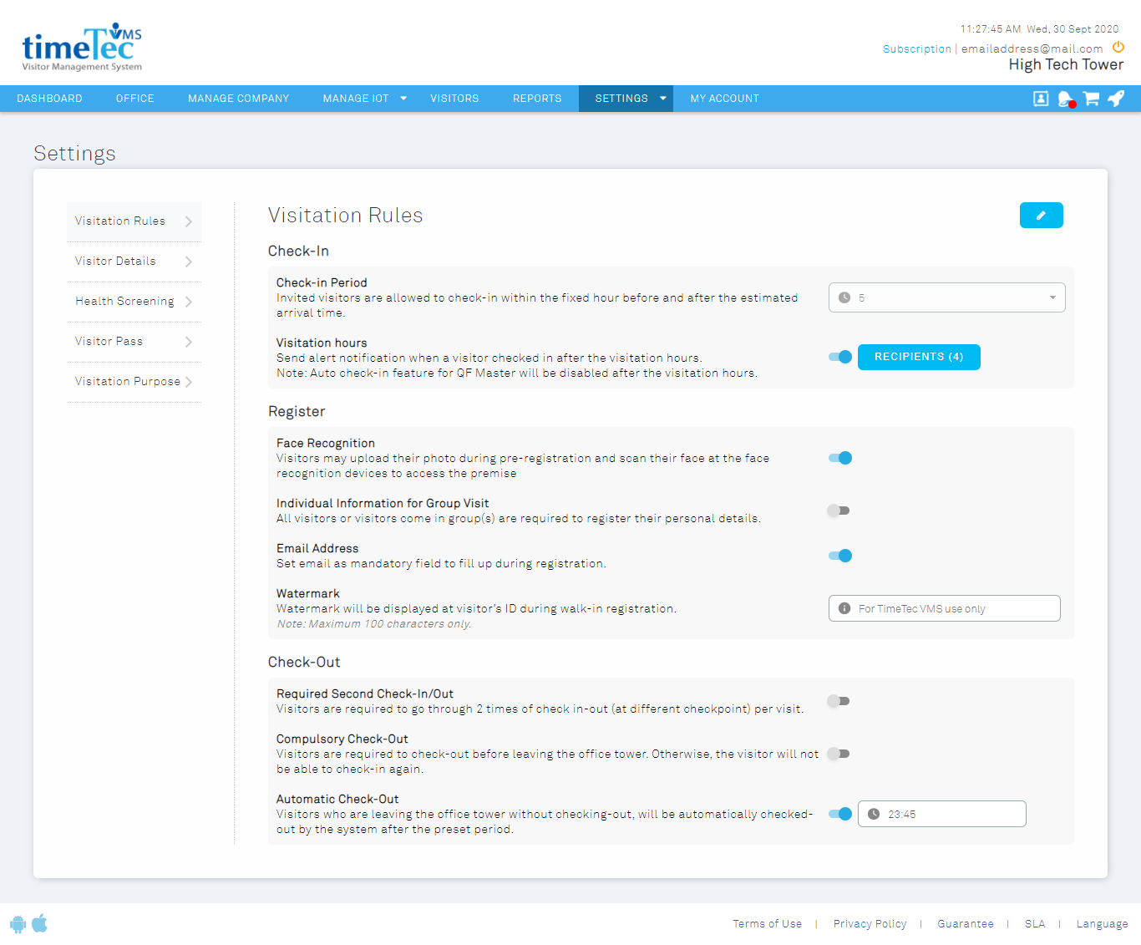
Task: Open the profile card icon in navbar
Action: (1041, 99)
